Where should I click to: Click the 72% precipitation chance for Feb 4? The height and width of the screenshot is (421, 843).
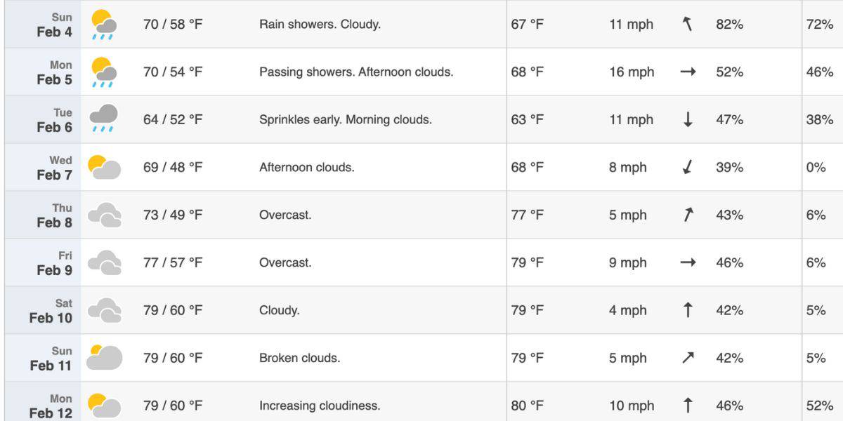pos(819,25)
